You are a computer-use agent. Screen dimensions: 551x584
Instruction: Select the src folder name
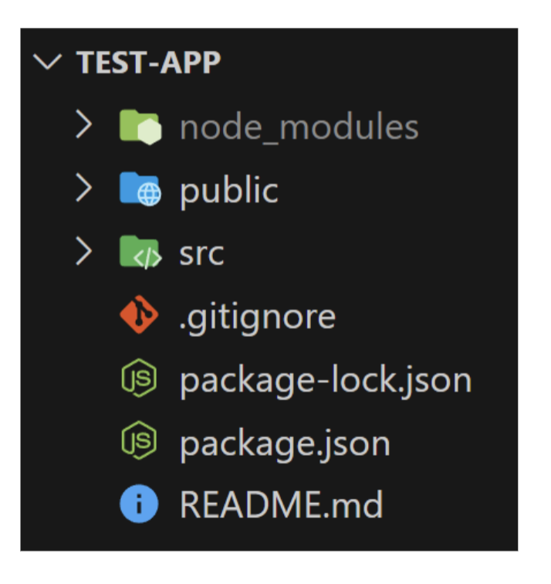pos(201,253)
